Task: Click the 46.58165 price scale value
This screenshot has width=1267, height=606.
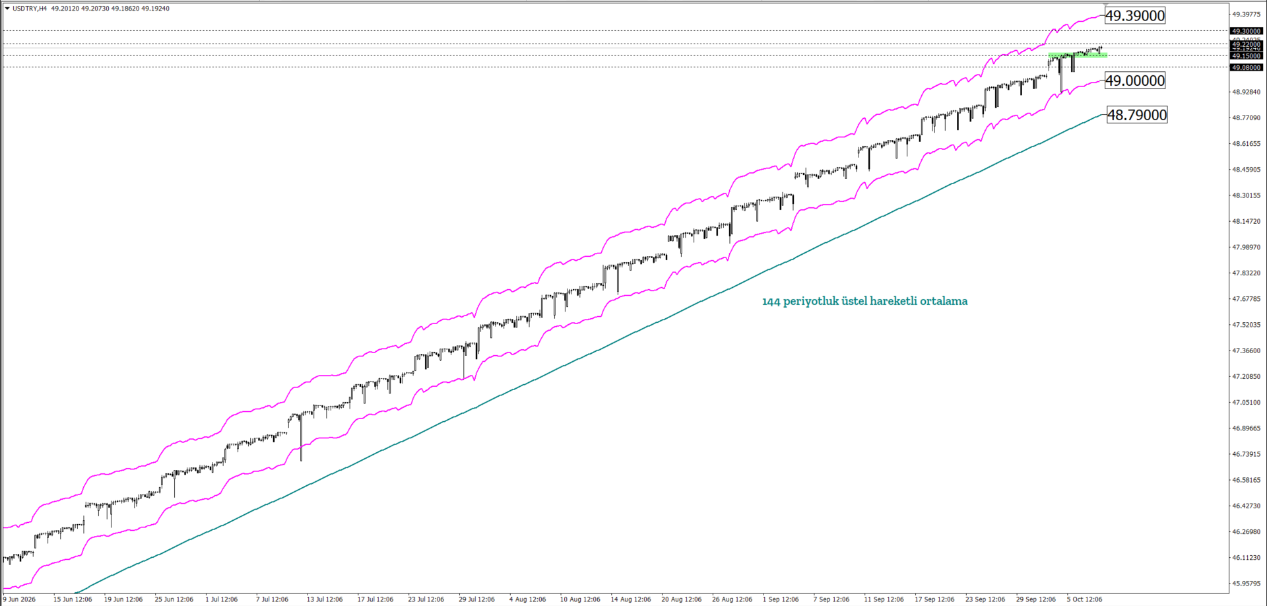Action: point(1246,480)
